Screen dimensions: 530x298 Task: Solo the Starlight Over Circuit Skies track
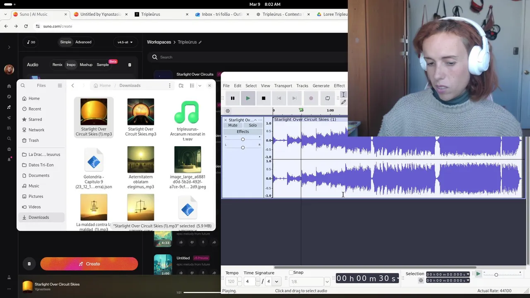point(253,125)
